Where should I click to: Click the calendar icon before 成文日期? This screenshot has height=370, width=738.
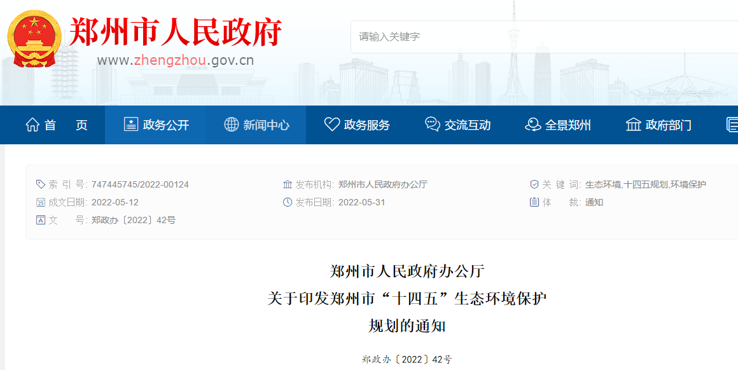point(39,202)
